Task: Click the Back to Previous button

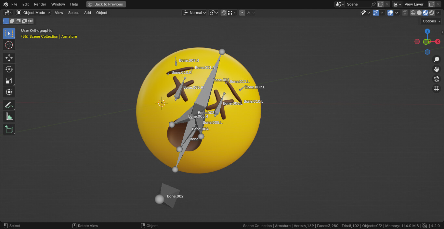Action: 106,4
